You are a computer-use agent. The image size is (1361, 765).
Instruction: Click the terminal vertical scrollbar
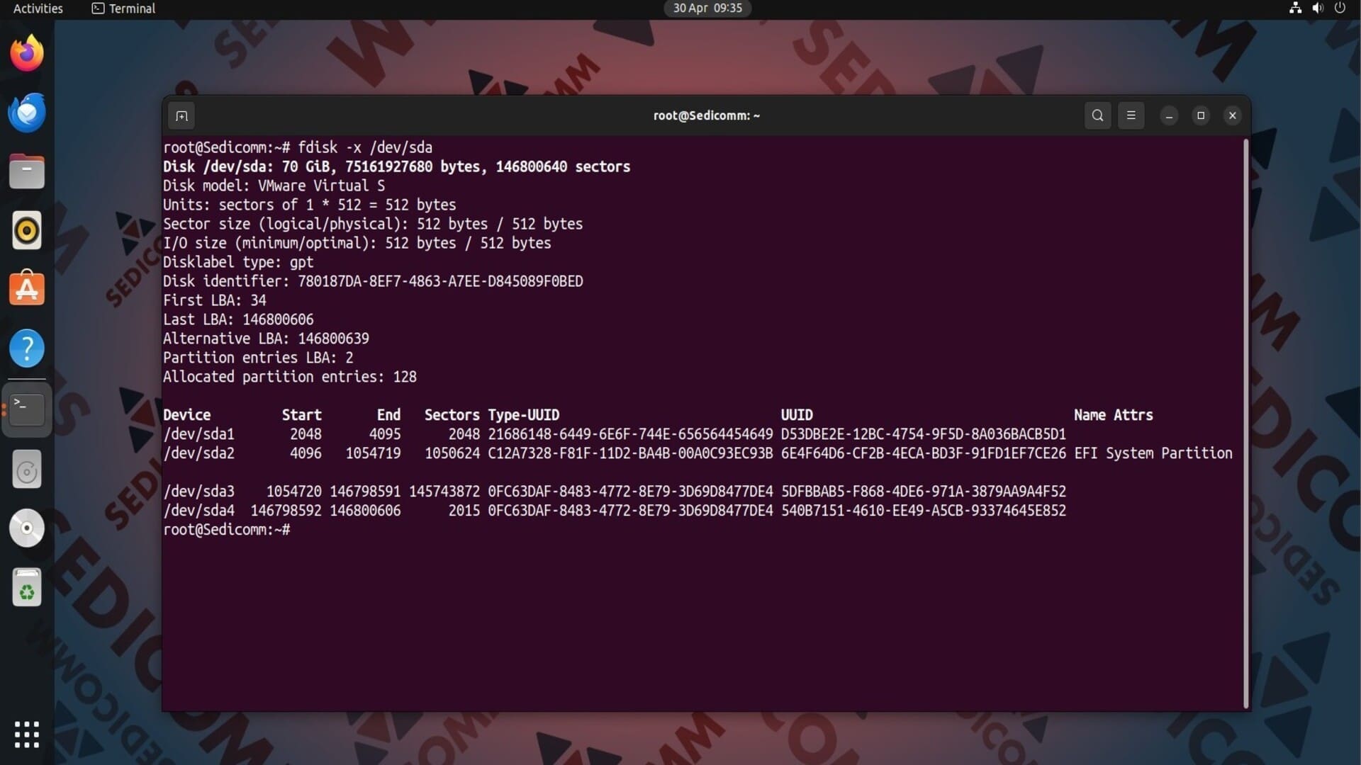coord(1245,424)
